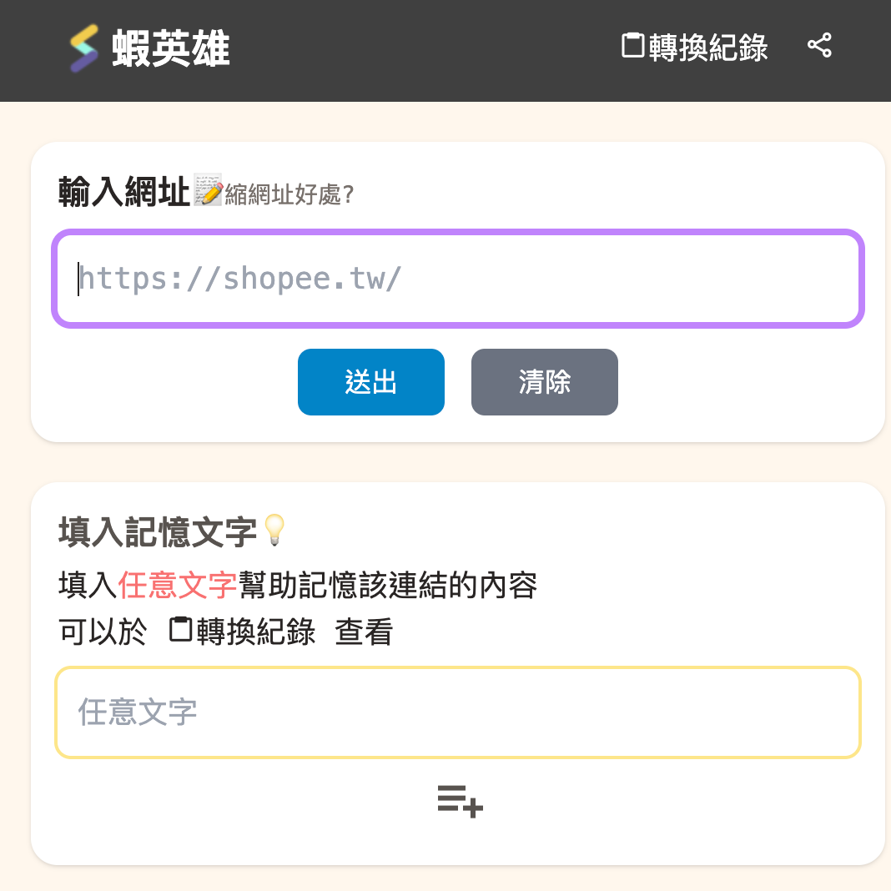Click the clipboard icon in the top header
The width and height of the screenshot is (891, 891).
633,45
